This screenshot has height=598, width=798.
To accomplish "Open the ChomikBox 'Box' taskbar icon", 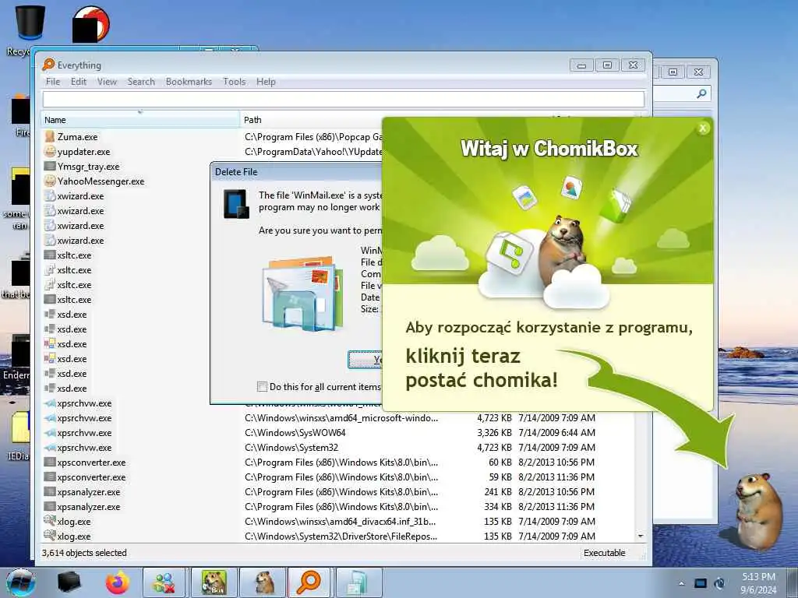I will [214, 582].
